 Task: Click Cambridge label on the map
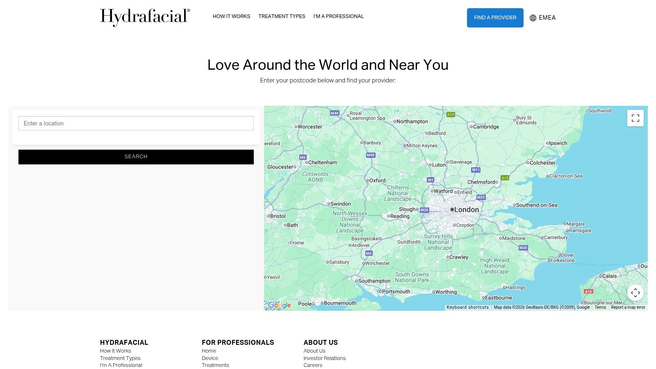tap(486, 127)
